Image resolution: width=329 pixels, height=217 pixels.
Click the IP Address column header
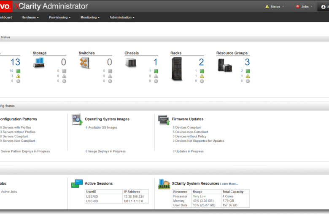coord(135,192)
